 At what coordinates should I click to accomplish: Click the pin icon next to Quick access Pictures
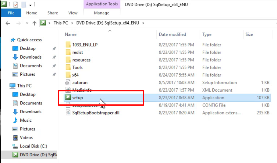click(x=54, y=74)
